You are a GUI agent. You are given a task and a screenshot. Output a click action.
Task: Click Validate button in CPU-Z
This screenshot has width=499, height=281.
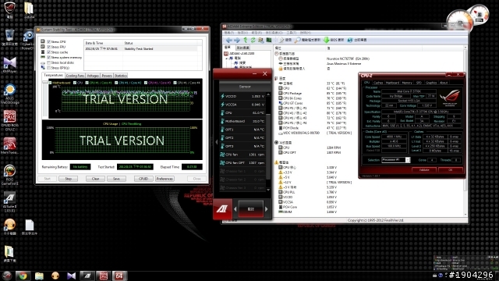click(x=424, y=170)
